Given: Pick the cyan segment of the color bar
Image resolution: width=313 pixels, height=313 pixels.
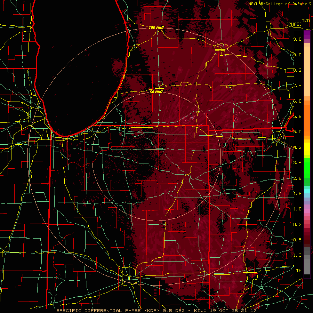Looking at the screenshot, I should [x=307, y=191].
